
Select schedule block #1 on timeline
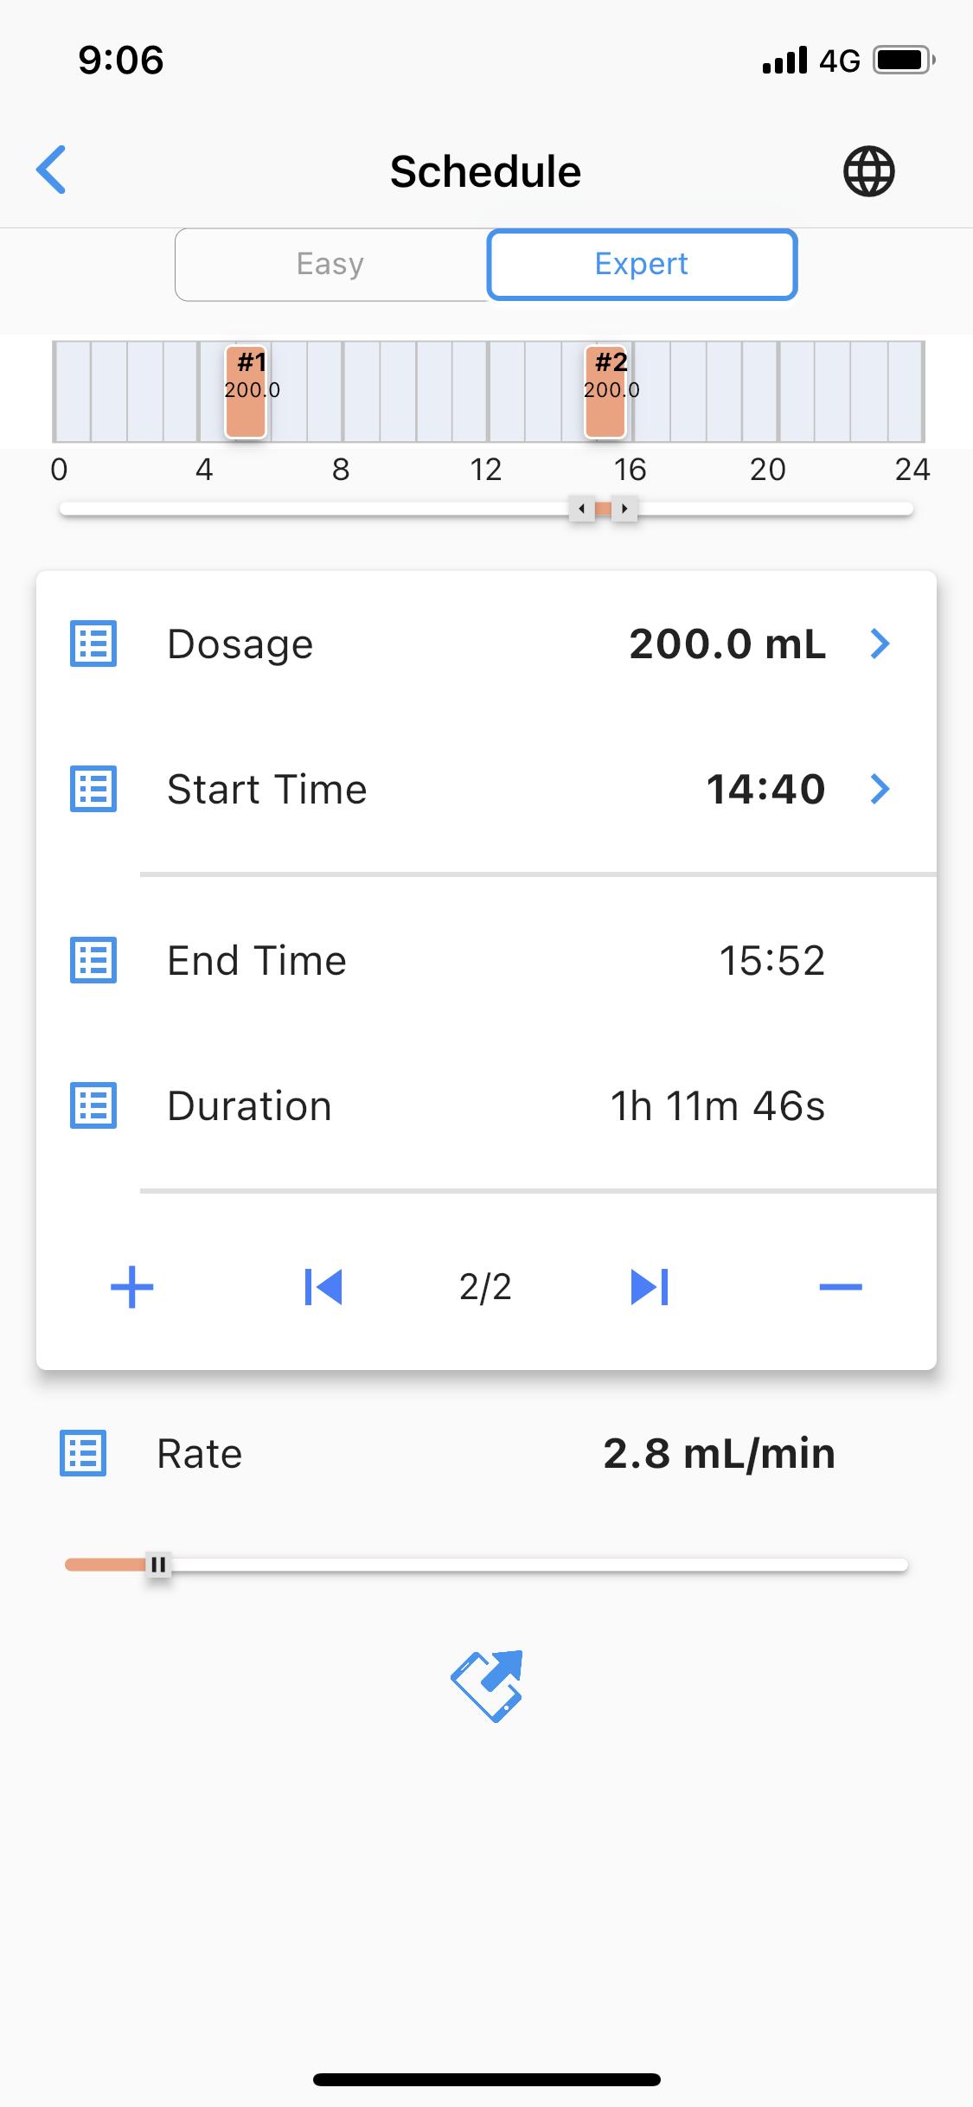tap(246, 392)
